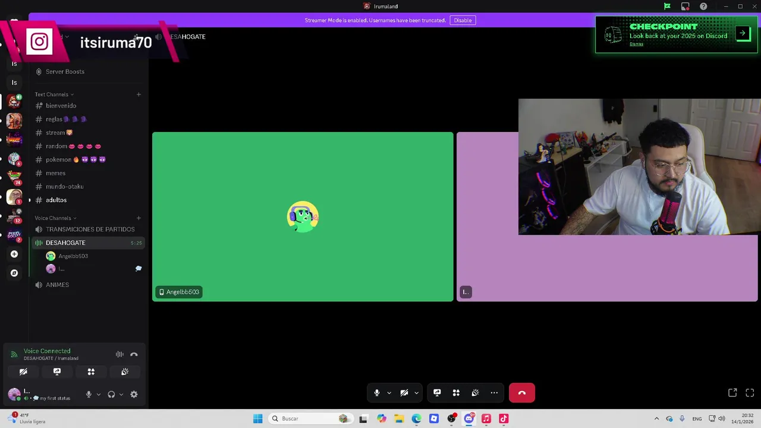Click the Angelbb503 name tag

(x=179, y=292)
